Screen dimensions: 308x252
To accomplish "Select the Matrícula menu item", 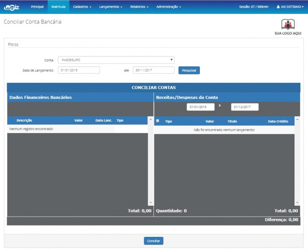I will tap(58, 7).
